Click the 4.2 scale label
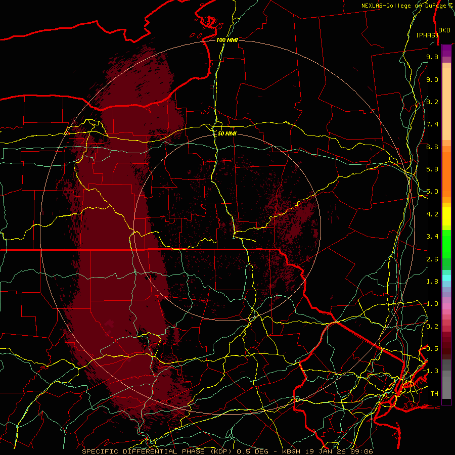The image size is (455, 455). 432,214
